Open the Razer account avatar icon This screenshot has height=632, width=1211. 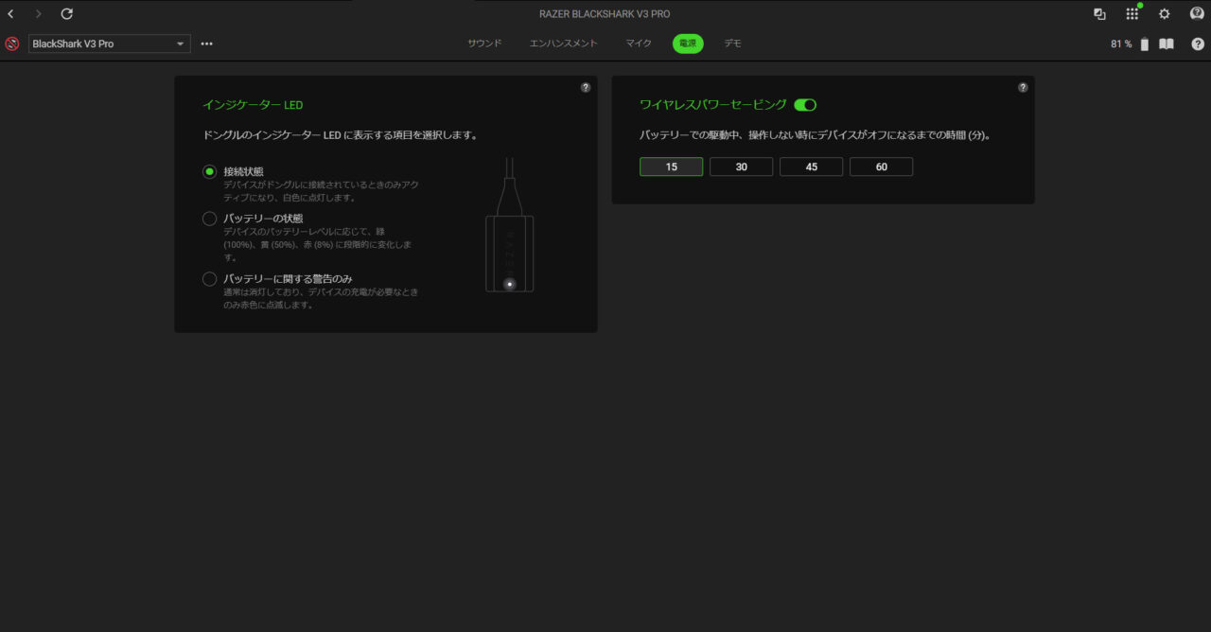pos(1197,14)
